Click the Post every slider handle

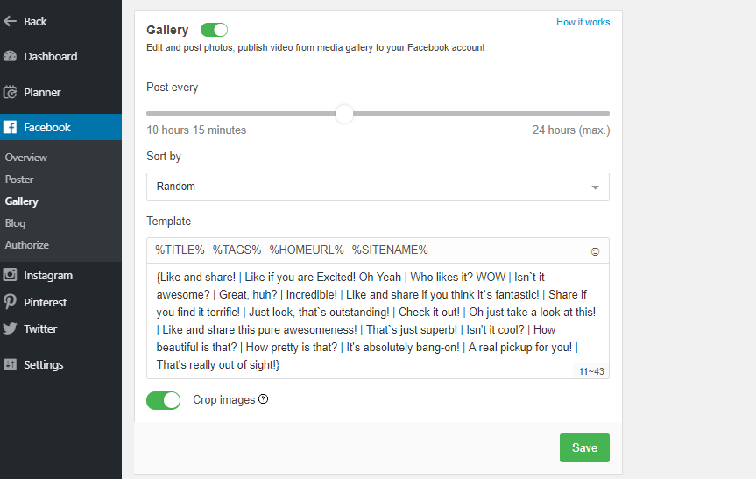(344, 113)
